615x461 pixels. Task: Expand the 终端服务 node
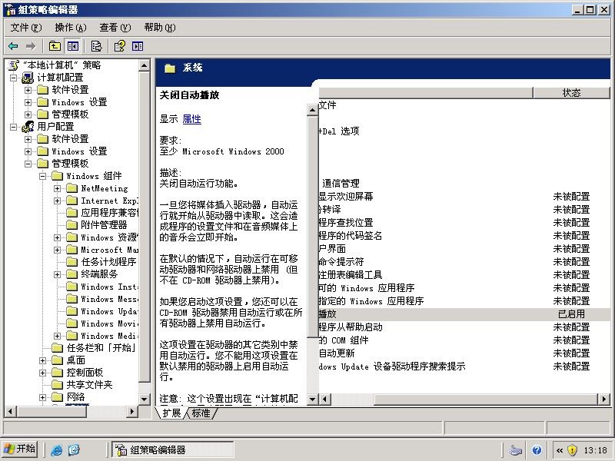click(x=57, y=274)
